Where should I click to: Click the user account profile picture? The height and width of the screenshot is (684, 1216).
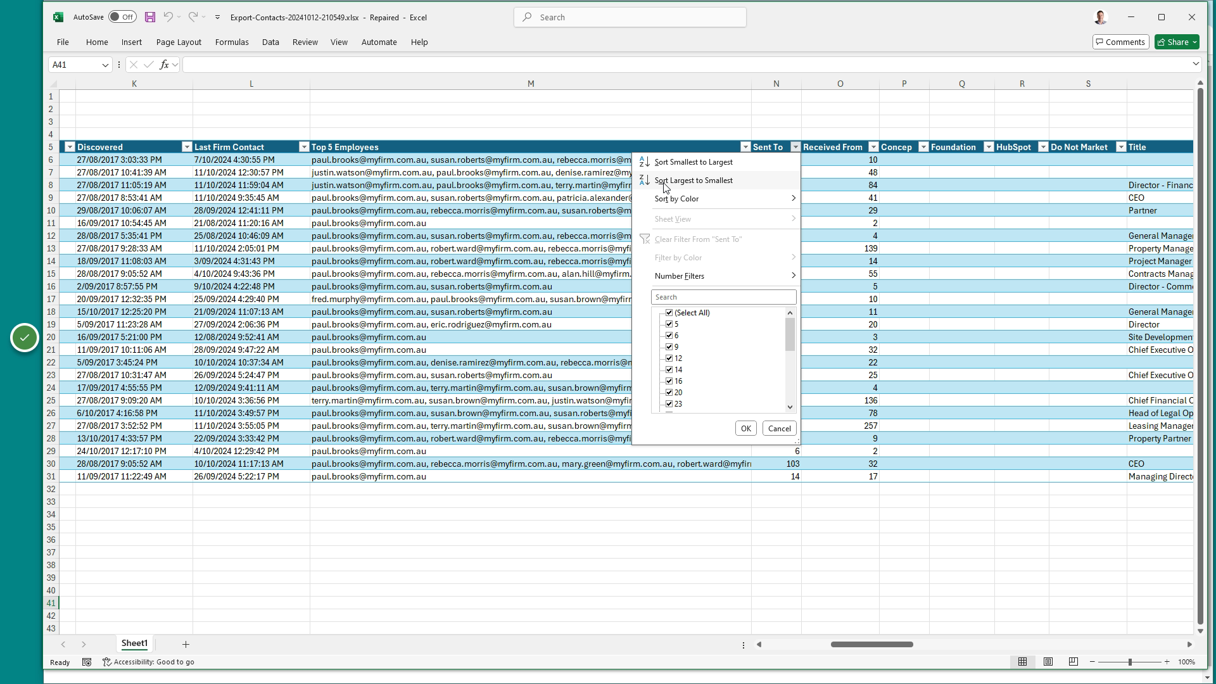[x=1101, y=17]
